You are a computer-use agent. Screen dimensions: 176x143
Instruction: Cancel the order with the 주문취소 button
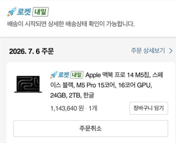tap(91, 129)
